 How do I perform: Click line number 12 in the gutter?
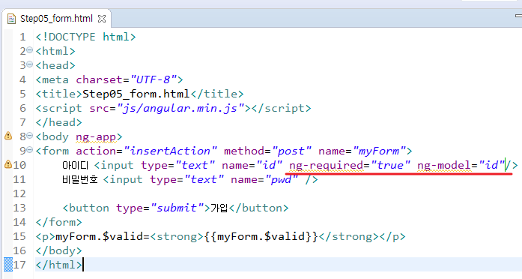pyautogui.click(x=19, y=193)
